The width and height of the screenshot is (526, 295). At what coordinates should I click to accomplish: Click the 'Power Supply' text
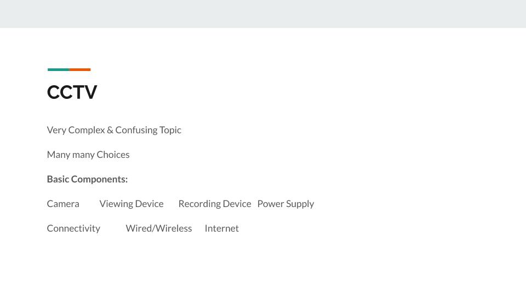point(285,204)
